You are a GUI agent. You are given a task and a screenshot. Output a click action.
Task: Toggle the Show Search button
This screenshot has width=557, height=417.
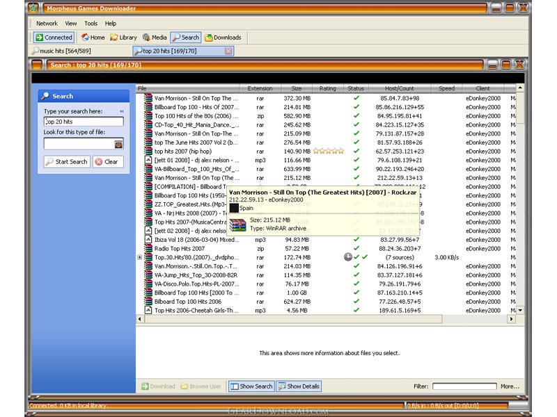(x=251, y=386)
